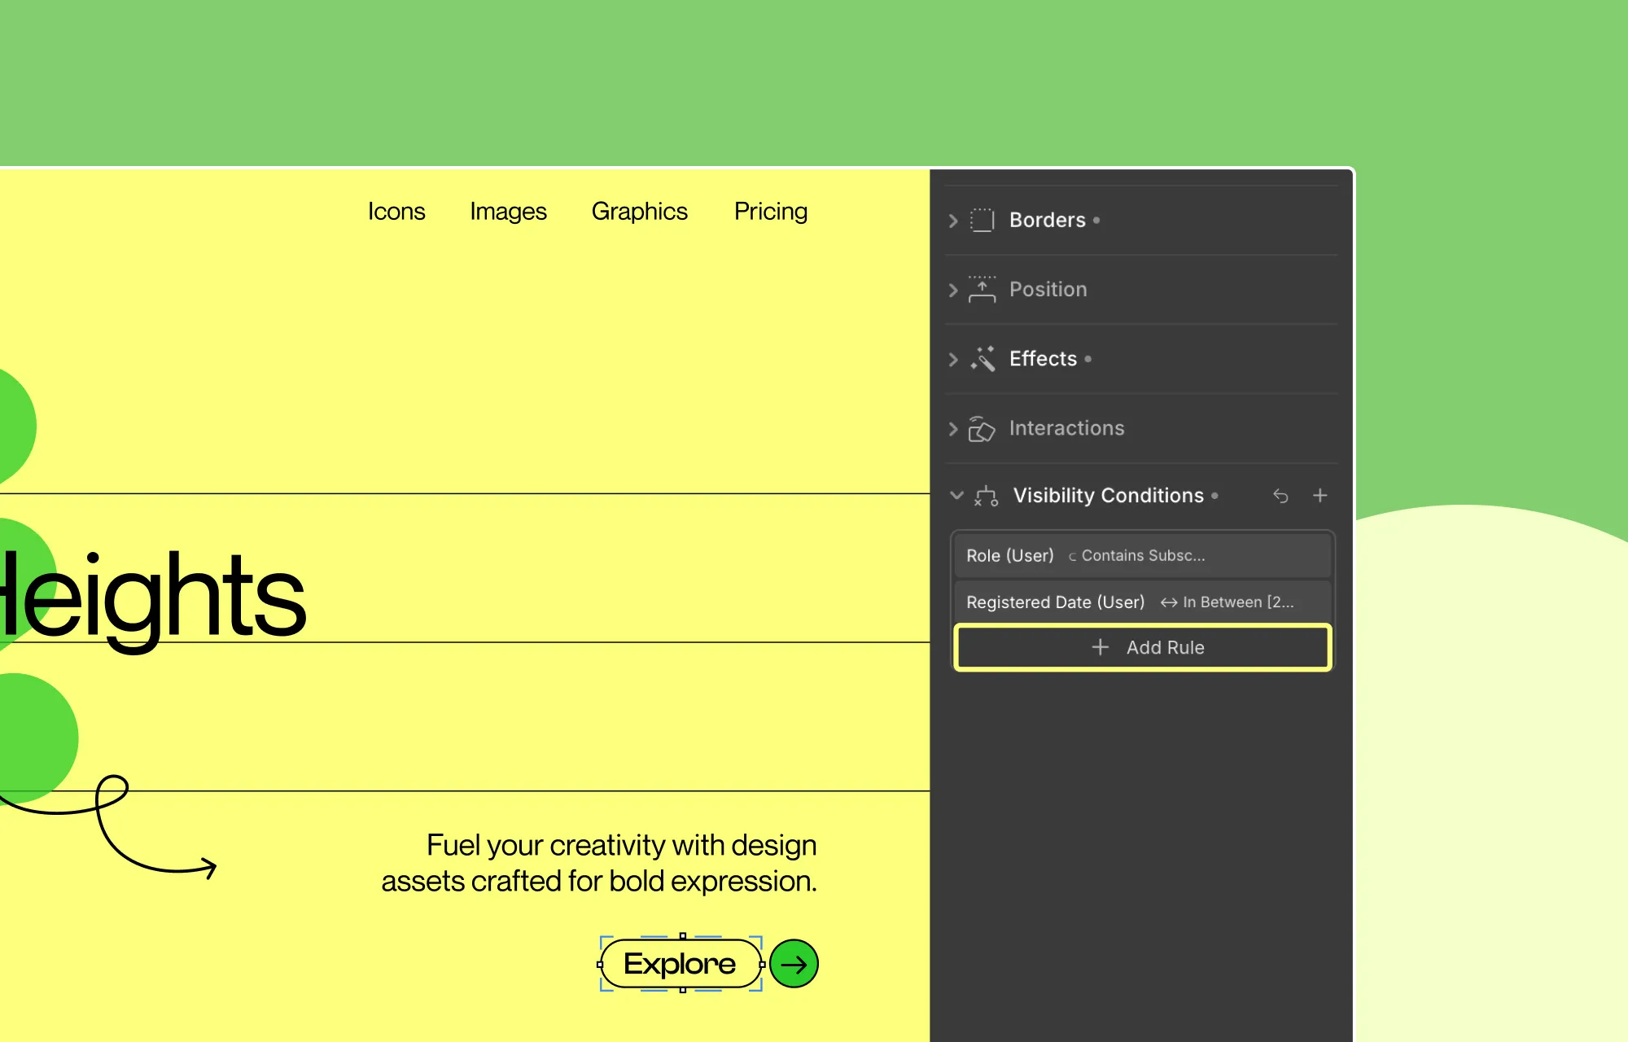Screen dimensions: 1628x1042
Task: Select the Interactions section label
Action: coord(1067,428)
